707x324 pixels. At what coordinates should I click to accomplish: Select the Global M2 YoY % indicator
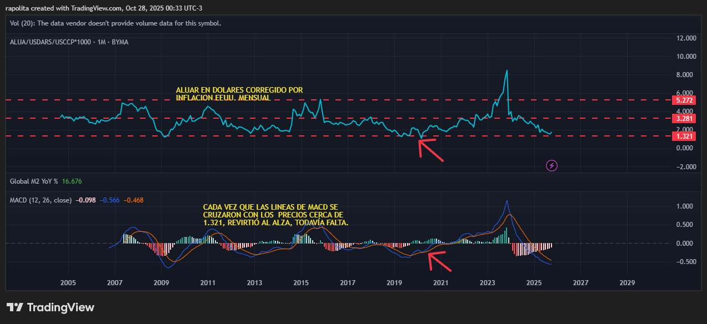(33, 181)
